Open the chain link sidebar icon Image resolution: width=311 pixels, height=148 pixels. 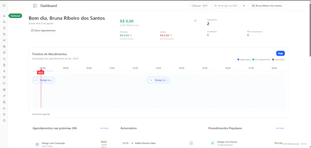(x=4, y=96)
